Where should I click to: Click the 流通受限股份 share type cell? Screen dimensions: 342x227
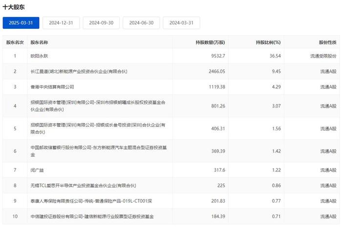[x=323, y=56]
